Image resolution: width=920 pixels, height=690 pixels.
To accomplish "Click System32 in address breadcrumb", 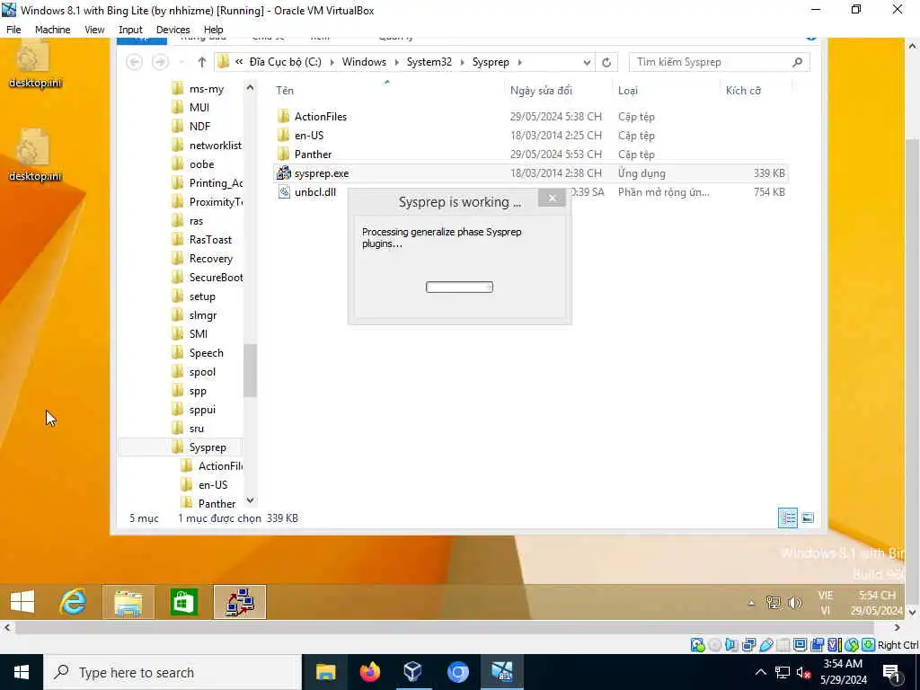I will click(x=429, y=62).
